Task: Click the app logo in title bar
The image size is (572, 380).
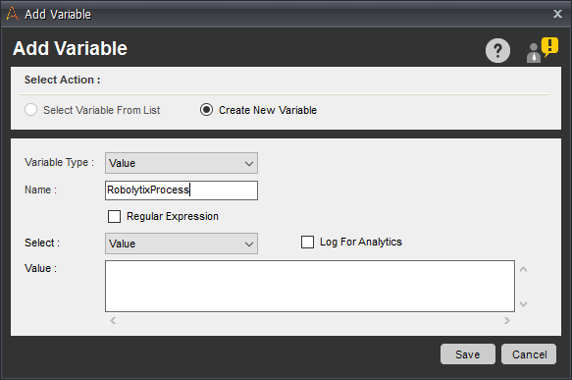Action: tap(13, 14)
